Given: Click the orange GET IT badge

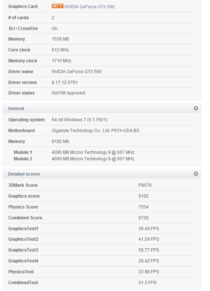Looking at the screenshot, I should [57, 6].
